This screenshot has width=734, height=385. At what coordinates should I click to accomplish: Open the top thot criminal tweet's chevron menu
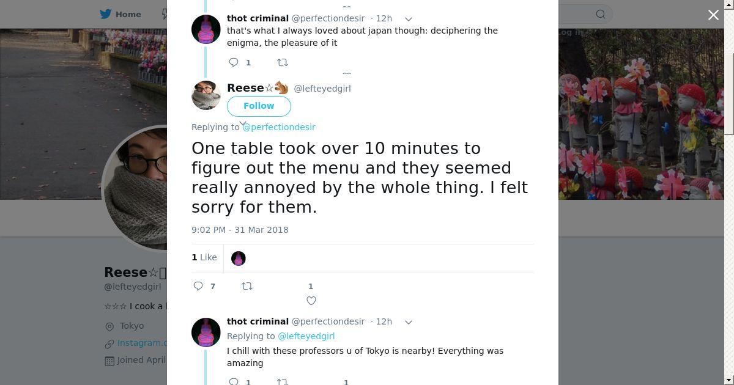coord(409,19)
